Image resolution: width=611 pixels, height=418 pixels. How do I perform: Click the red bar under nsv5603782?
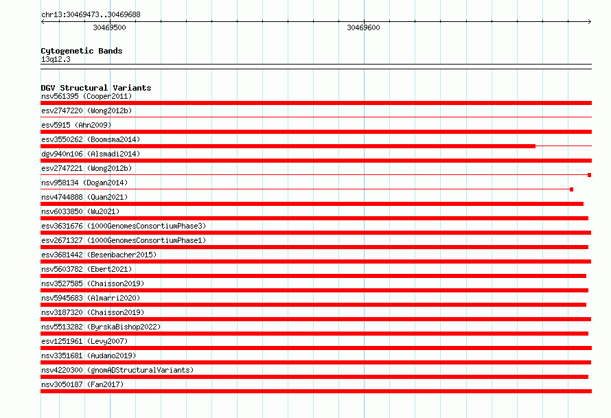(x=313, y=276)
